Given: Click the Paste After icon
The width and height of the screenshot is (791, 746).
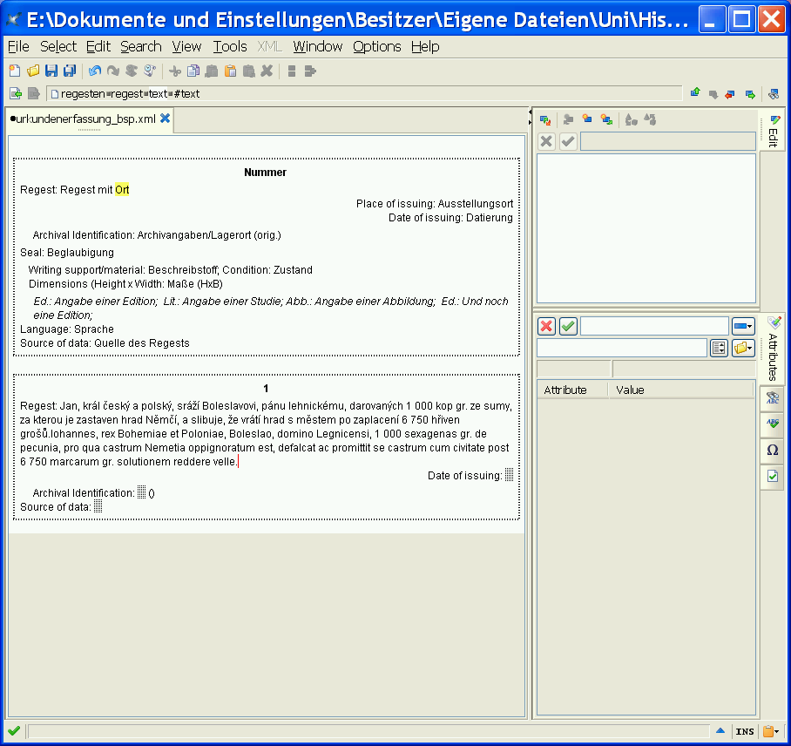Looking at the screenshot, I should click(x=248, y=71).
